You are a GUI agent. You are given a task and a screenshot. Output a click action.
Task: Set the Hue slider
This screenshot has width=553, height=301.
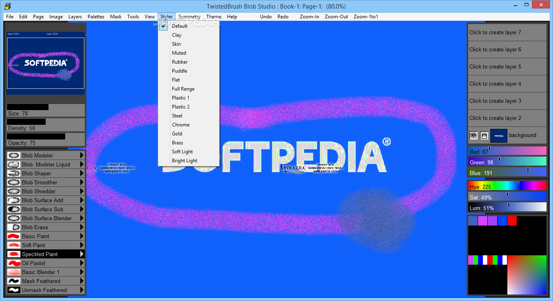[507, 186]
